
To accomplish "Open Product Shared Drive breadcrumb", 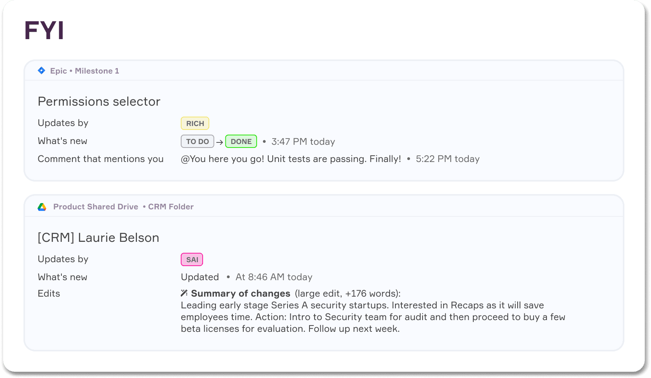I will (x=96, y=207).
